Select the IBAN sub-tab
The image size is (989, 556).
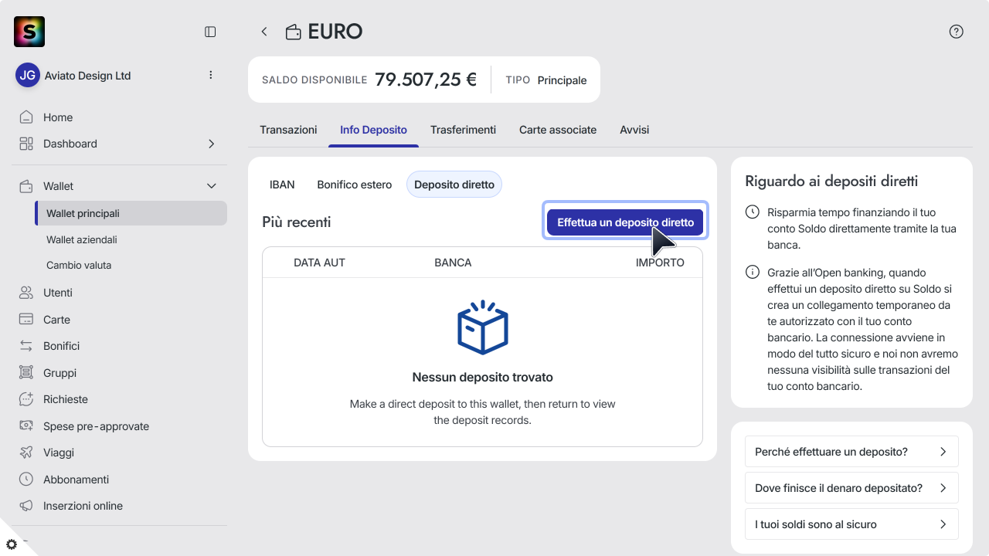282,185
